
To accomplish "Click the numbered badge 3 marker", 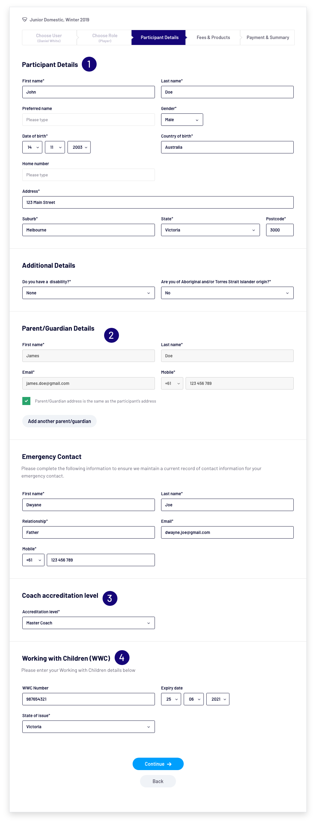I will click(x=110, y=598).
